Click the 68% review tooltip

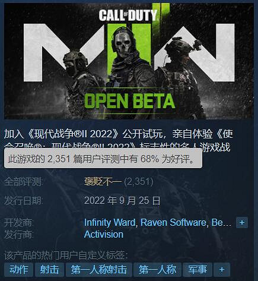(x=103, y=159)
